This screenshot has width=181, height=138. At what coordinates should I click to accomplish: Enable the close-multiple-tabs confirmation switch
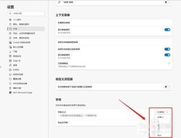tap(167, 87)
